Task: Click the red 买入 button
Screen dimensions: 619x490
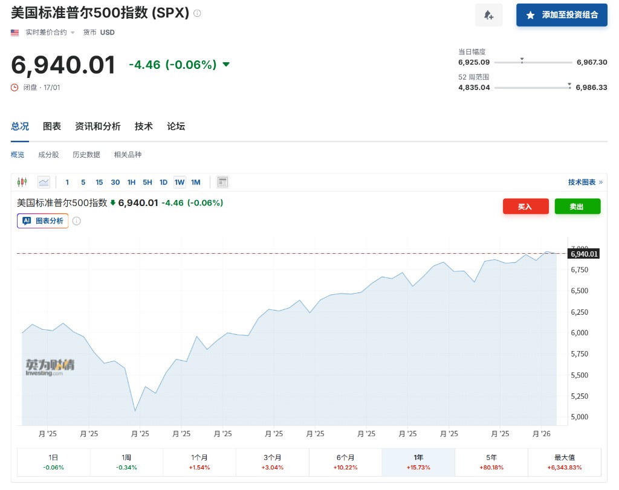Action: (x=525, y=207)
